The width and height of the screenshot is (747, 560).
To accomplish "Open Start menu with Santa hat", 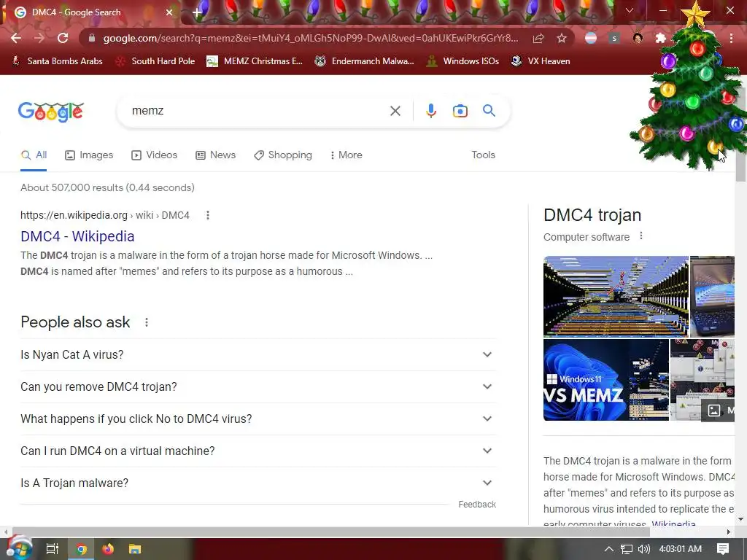I will (18, 548).
